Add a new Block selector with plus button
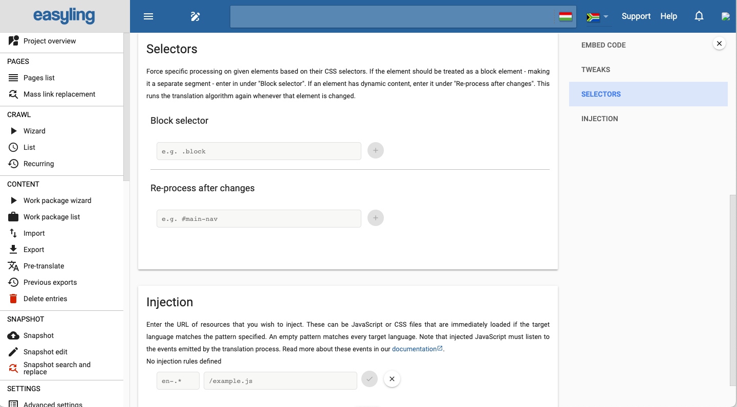 click(x=375, y=150)
